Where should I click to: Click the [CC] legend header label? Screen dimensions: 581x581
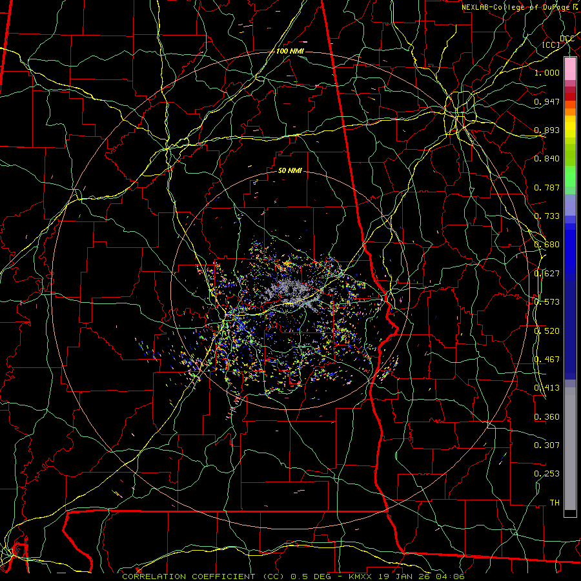tap(551, 45)
